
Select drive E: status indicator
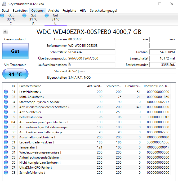[x=47, y=15]
